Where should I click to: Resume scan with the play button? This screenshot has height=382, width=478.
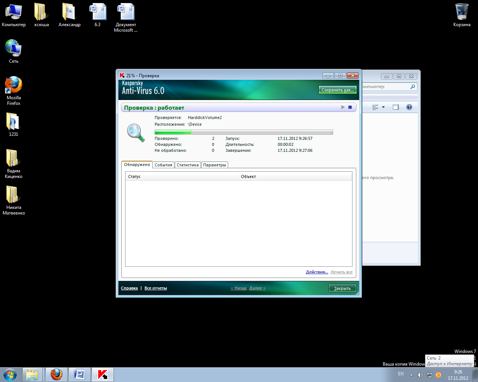click(343, 107)
